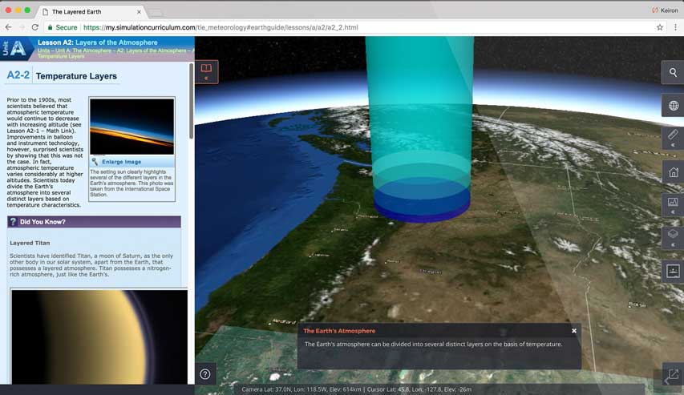Click the Layered Titan subheading
Image resolution: width=684 pixels, height=395 pixels.
click(30, 243)
